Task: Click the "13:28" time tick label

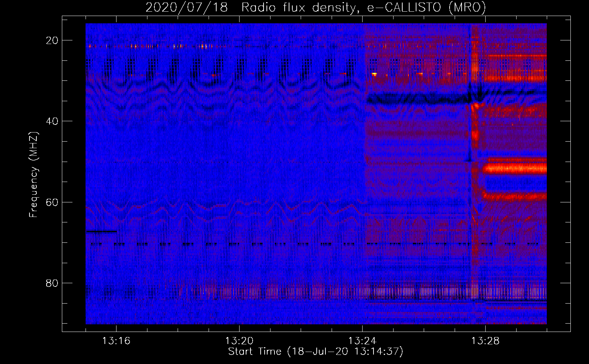Action: 485,341
